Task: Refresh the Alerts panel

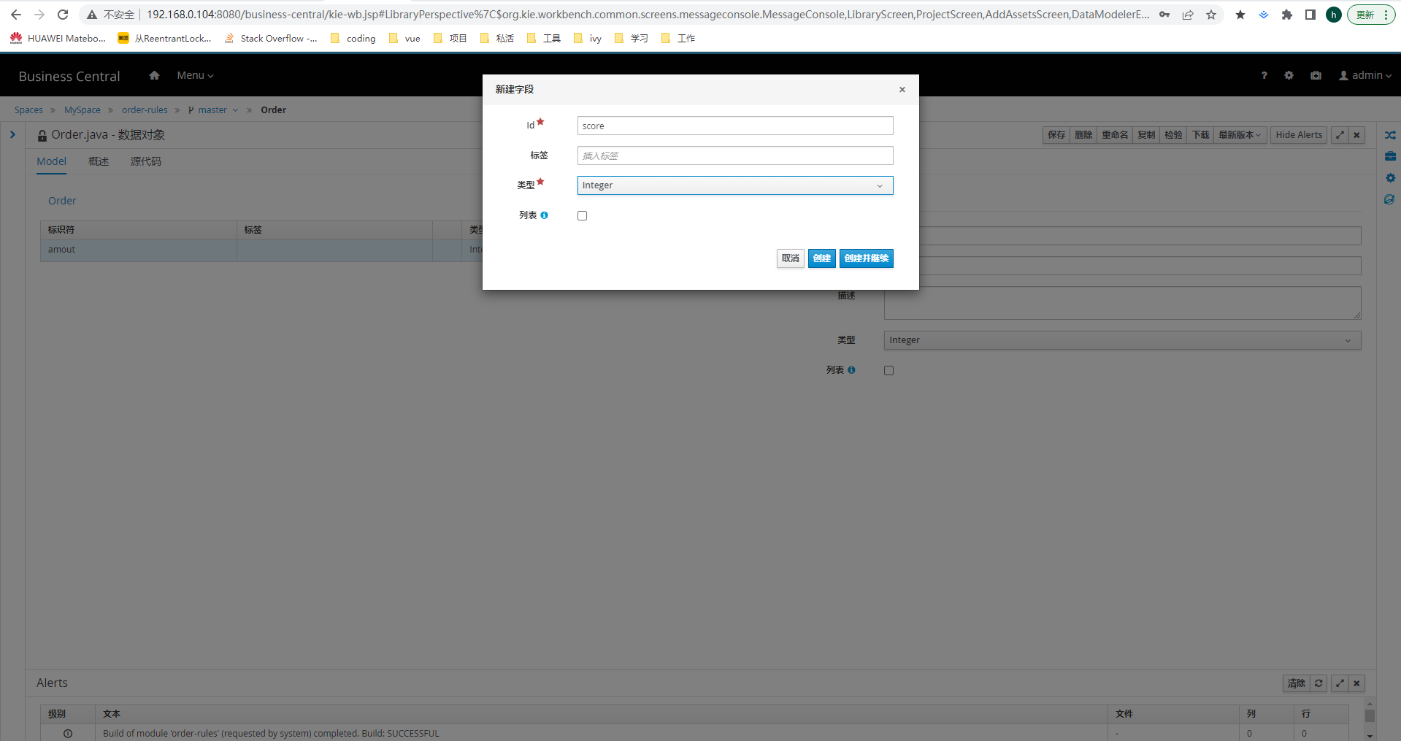Action: coord(1319,683)
